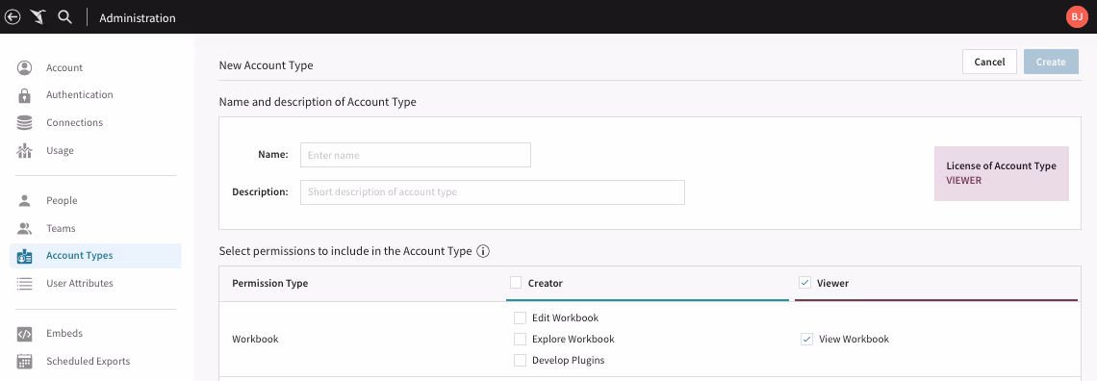Screen dimensions: 1097x381
Task: Click the User Attributes list icon
Action: click(x=24, y=283)
